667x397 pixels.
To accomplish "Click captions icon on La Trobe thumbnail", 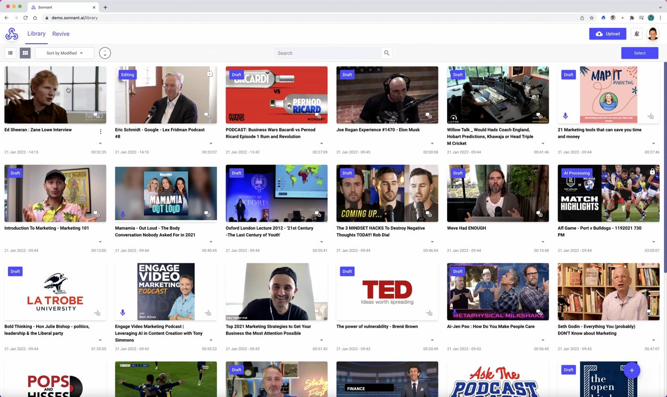I will click(97, 313).
